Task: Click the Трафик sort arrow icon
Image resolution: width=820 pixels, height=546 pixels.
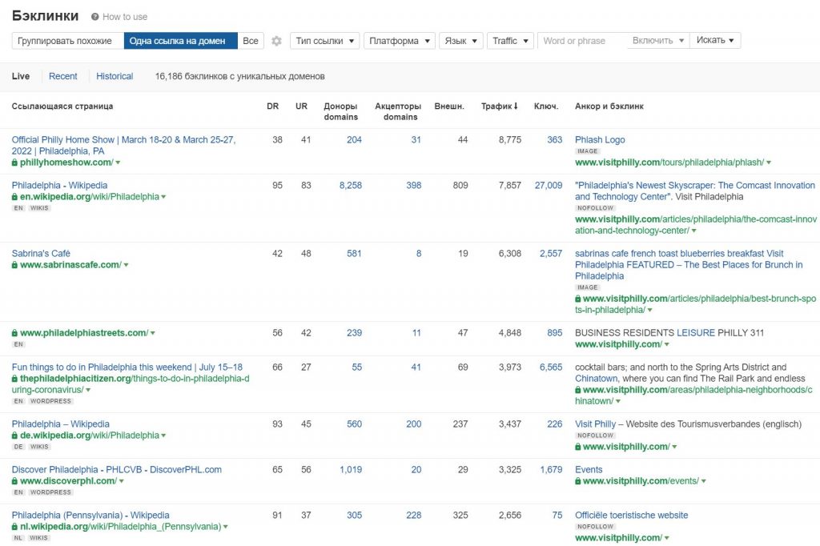Action: pyautogui.click(x=516, y=106)
